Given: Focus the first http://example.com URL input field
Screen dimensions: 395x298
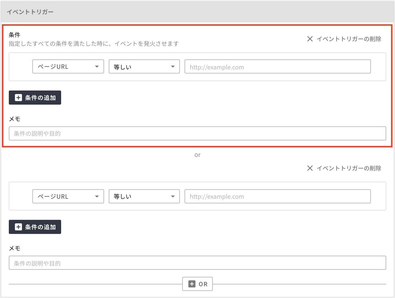Looking at the screenshot, I should (278, 66).
